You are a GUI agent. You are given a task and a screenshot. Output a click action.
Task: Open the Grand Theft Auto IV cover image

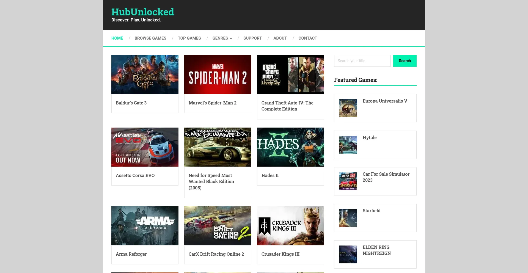[x=291, y=75]
